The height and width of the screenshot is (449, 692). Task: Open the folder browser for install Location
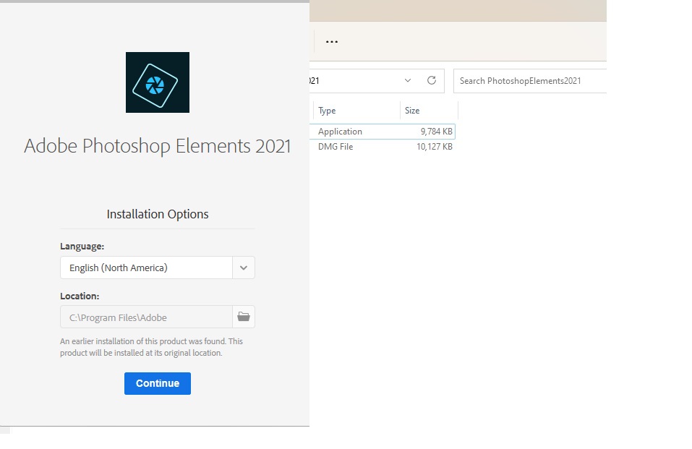click(x=244, y=317)
